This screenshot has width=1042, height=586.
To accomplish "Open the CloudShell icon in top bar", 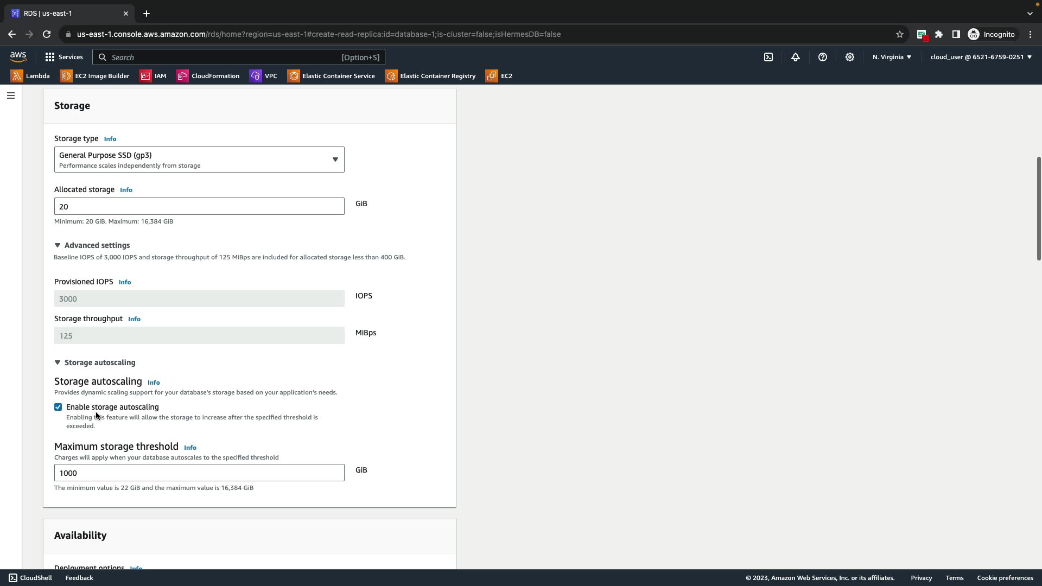I will click(x=768, y=57).
